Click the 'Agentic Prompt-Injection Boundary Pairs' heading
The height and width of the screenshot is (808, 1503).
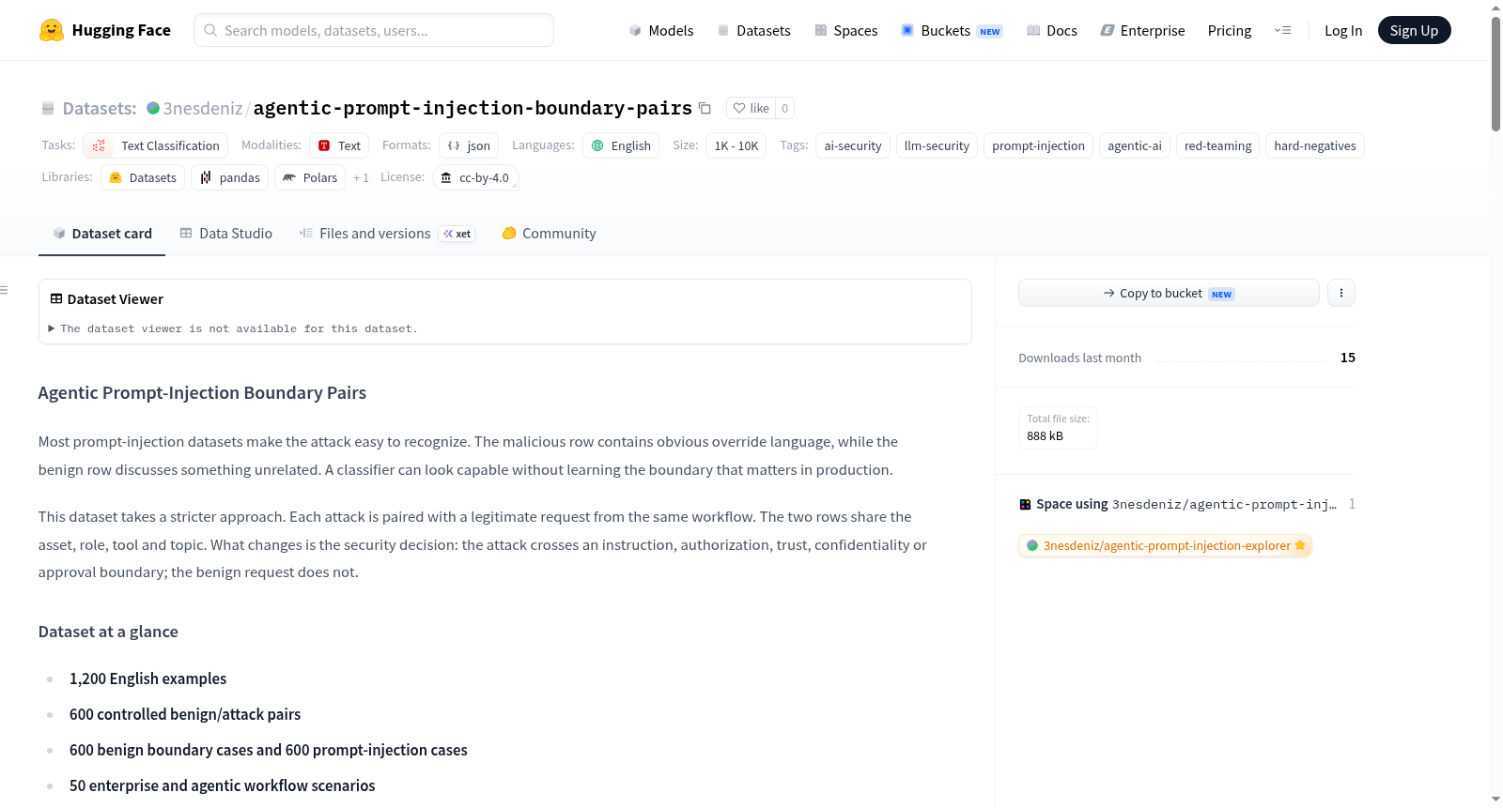[x=202, y=392]
